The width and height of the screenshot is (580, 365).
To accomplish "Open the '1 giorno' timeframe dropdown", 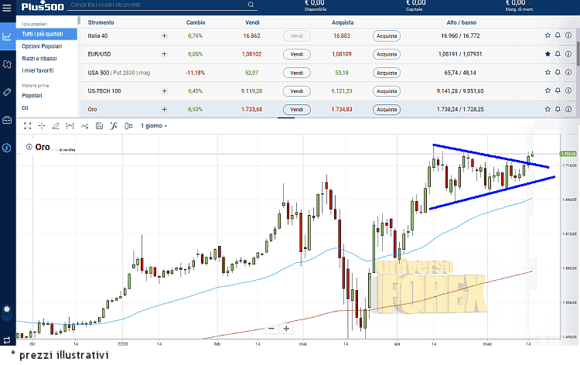I will [x=154, y=125].
